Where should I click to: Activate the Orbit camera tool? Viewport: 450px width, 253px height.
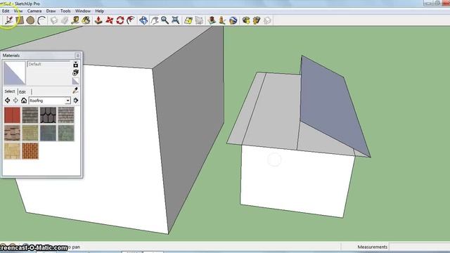[143, 20]
